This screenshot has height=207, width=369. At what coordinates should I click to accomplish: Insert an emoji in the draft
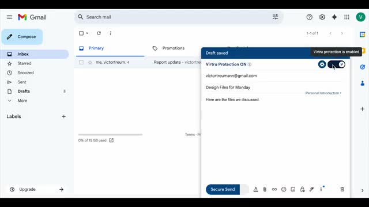click(284, 189)
